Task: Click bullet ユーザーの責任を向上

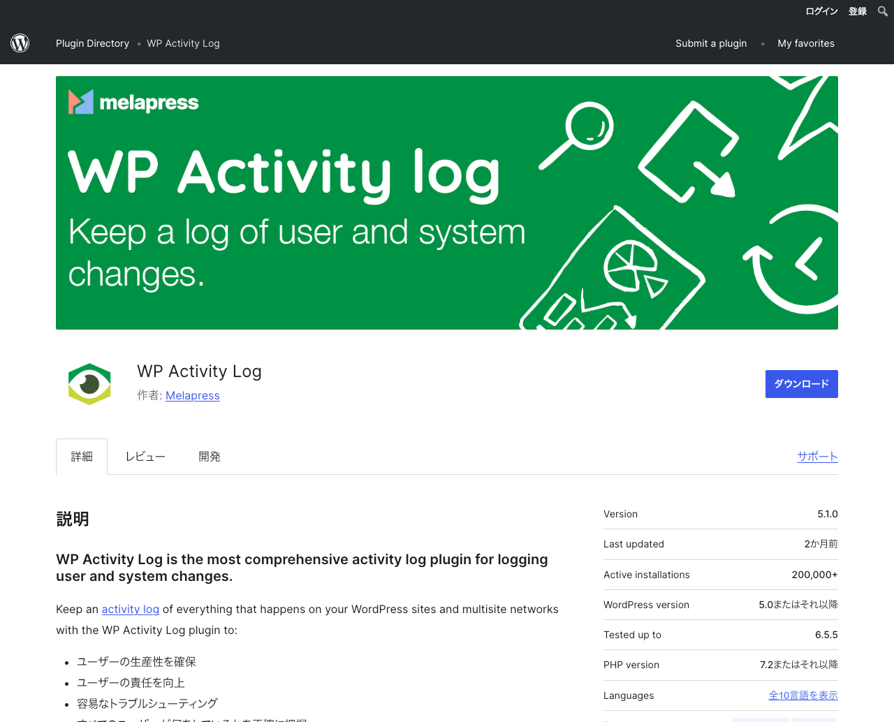Action: pyautogui.click(x=131, y=683)
